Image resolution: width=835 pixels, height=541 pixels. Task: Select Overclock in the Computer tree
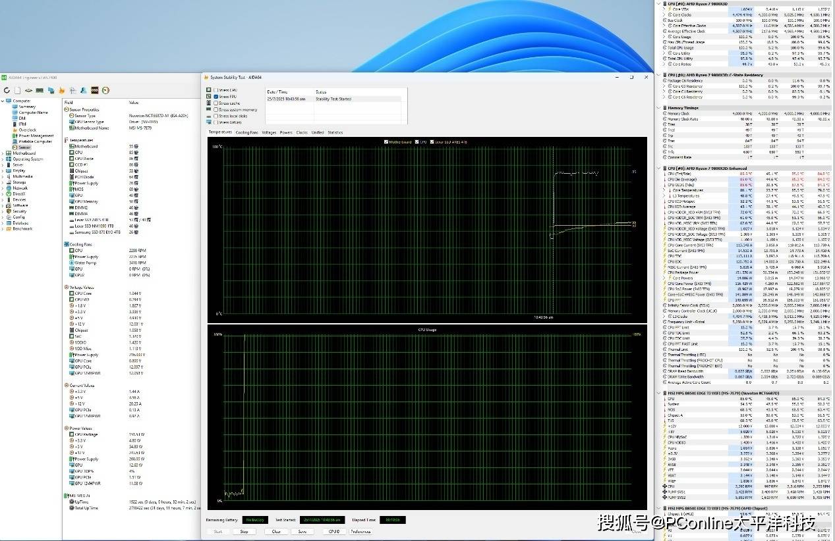click(28, 130)
